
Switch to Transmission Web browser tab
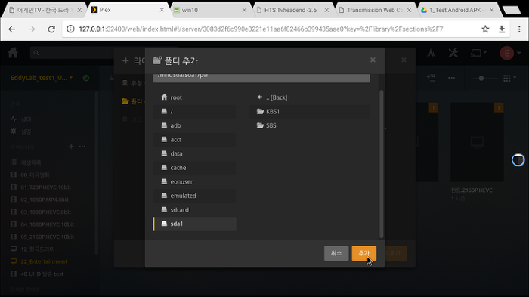(x=375, y=10)
